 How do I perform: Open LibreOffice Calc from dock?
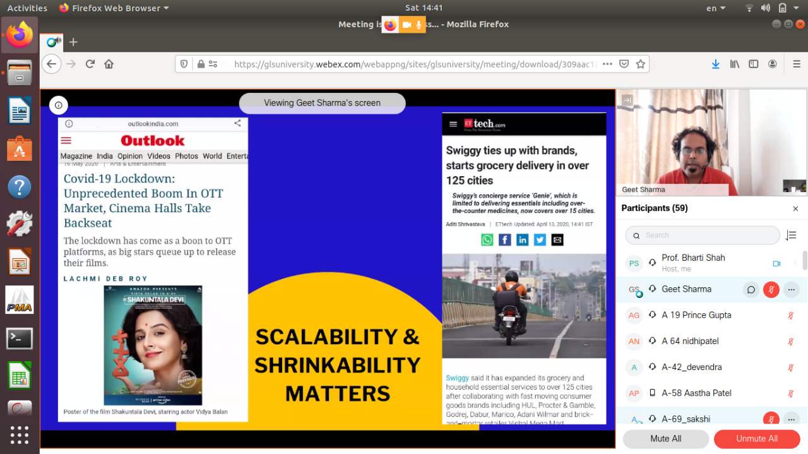(20, 376)
